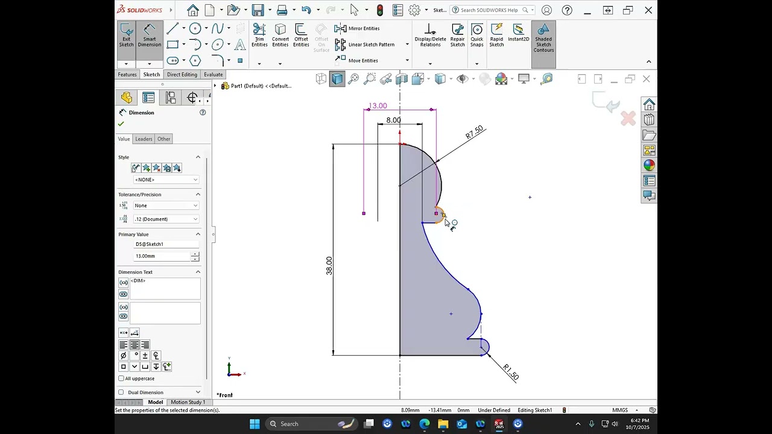The image size is (772, 434).
Task: Collapse the Tolerance/Precision section
Action: pyautogui.click(x=198, y=195)
